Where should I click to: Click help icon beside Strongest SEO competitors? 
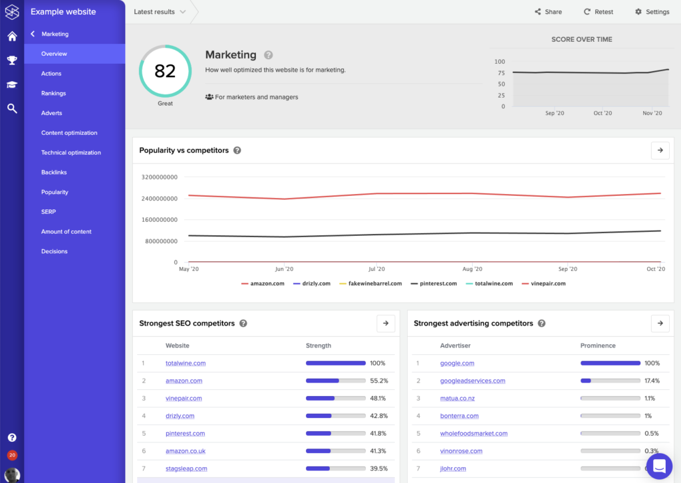(243, 324)
